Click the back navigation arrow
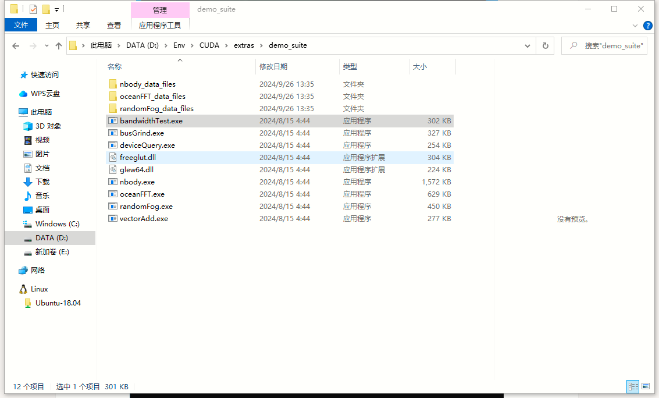The width and height of the screenshot is (659, 398). point(15,45)
